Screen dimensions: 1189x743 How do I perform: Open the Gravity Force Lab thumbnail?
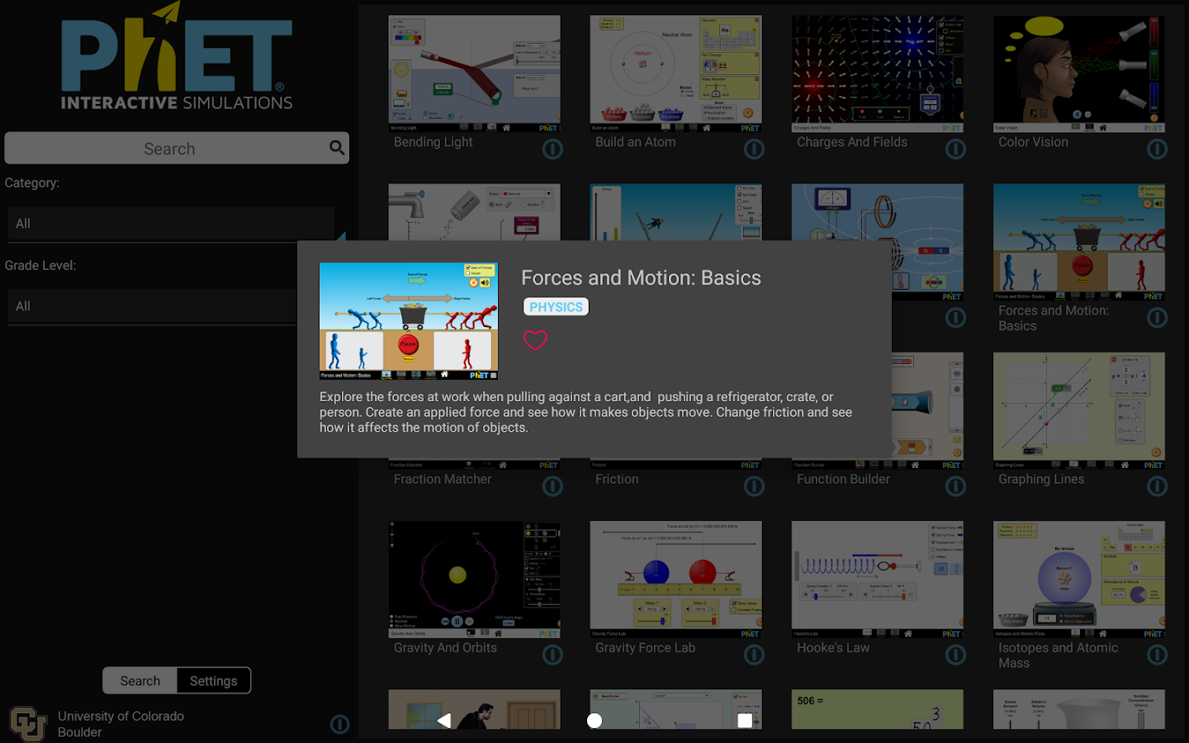click(x=675, y=580)
